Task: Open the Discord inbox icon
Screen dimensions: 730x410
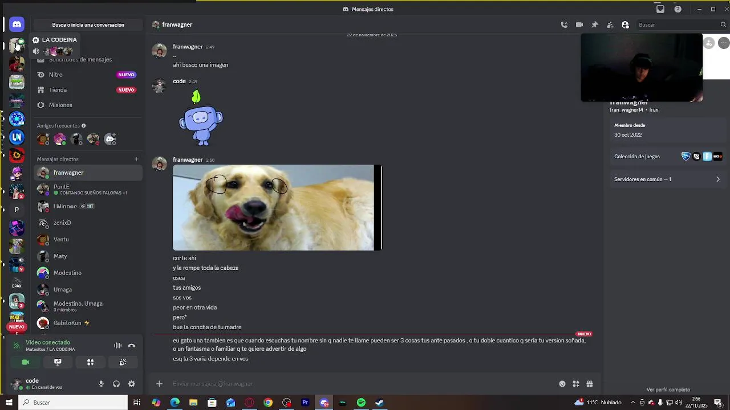Action: (x=660, y=9)
